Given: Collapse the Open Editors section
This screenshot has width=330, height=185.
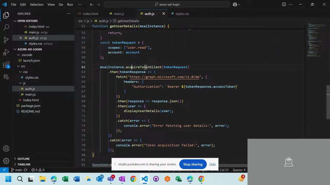Looking at the screenshot, I should [x=27, y=21].
